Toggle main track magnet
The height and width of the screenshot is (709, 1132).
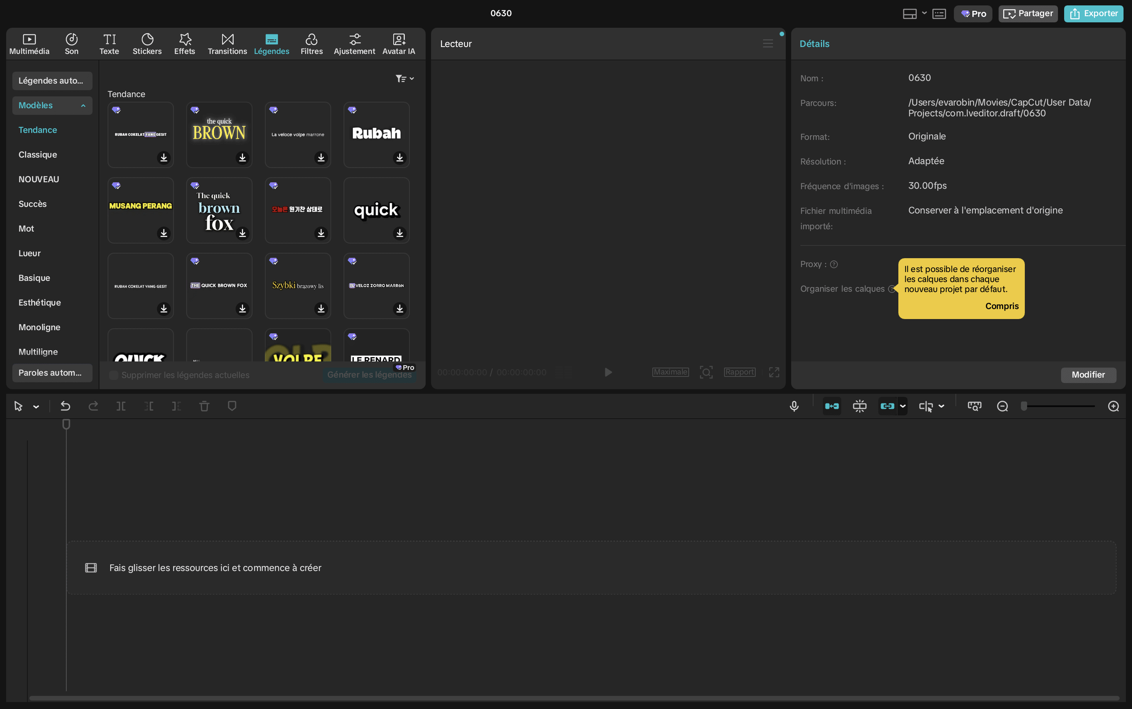coord(832,406)
